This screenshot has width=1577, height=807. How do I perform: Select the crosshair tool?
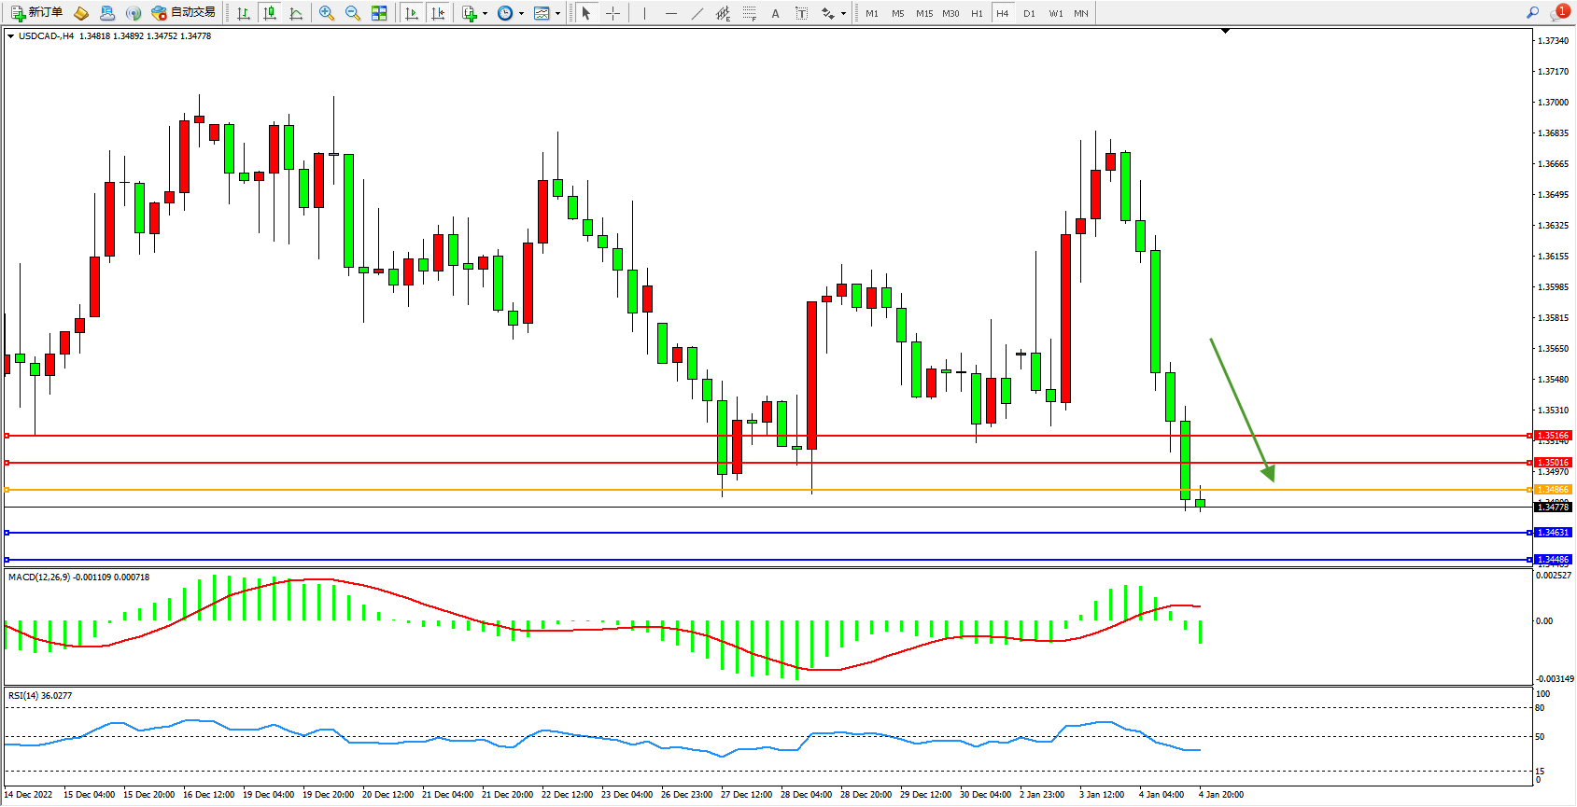(612, 13)
